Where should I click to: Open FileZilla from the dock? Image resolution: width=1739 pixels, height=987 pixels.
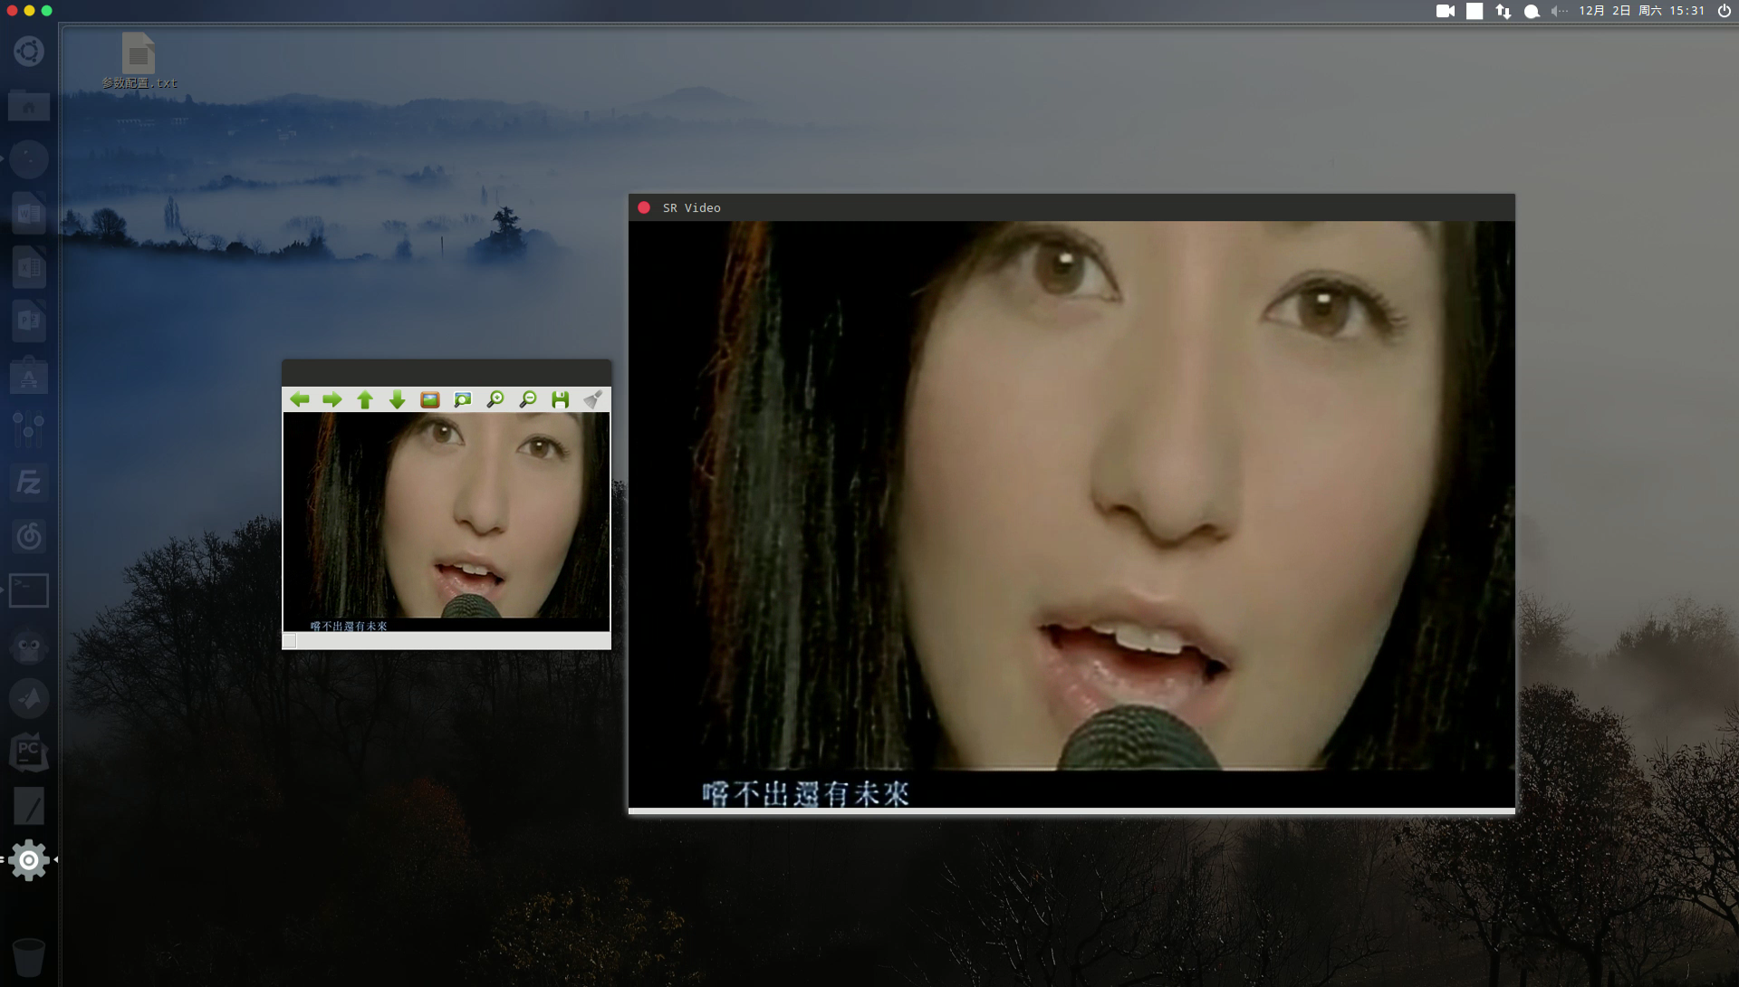[x=29, y=483]
